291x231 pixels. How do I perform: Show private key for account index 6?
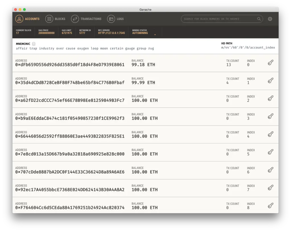[x=271, y=170]
